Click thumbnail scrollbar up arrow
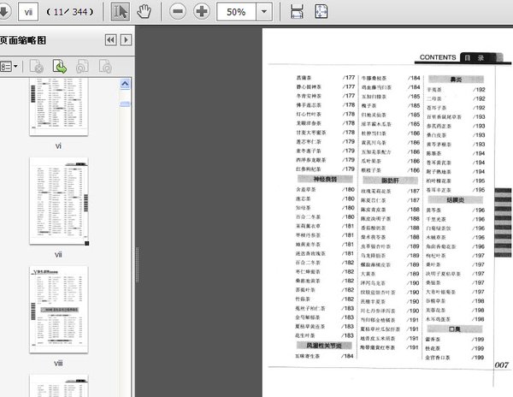The width and height of the screenshot is (513, 397). [x=125, y=83]
